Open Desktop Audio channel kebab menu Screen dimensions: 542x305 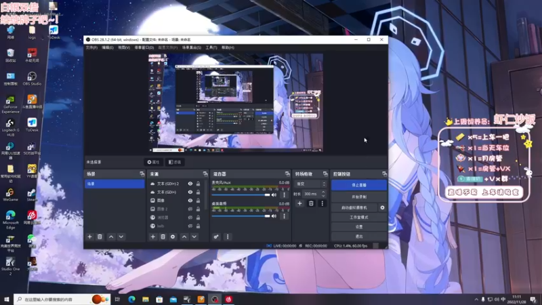(x=284, y=216)
